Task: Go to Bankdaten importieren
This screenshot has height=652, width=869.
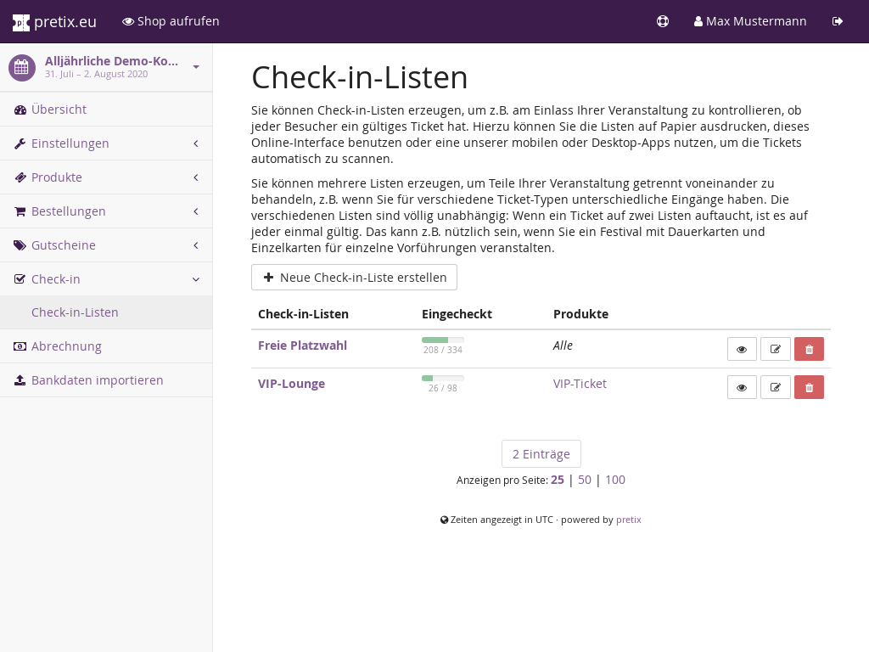Action: (97, 380)
